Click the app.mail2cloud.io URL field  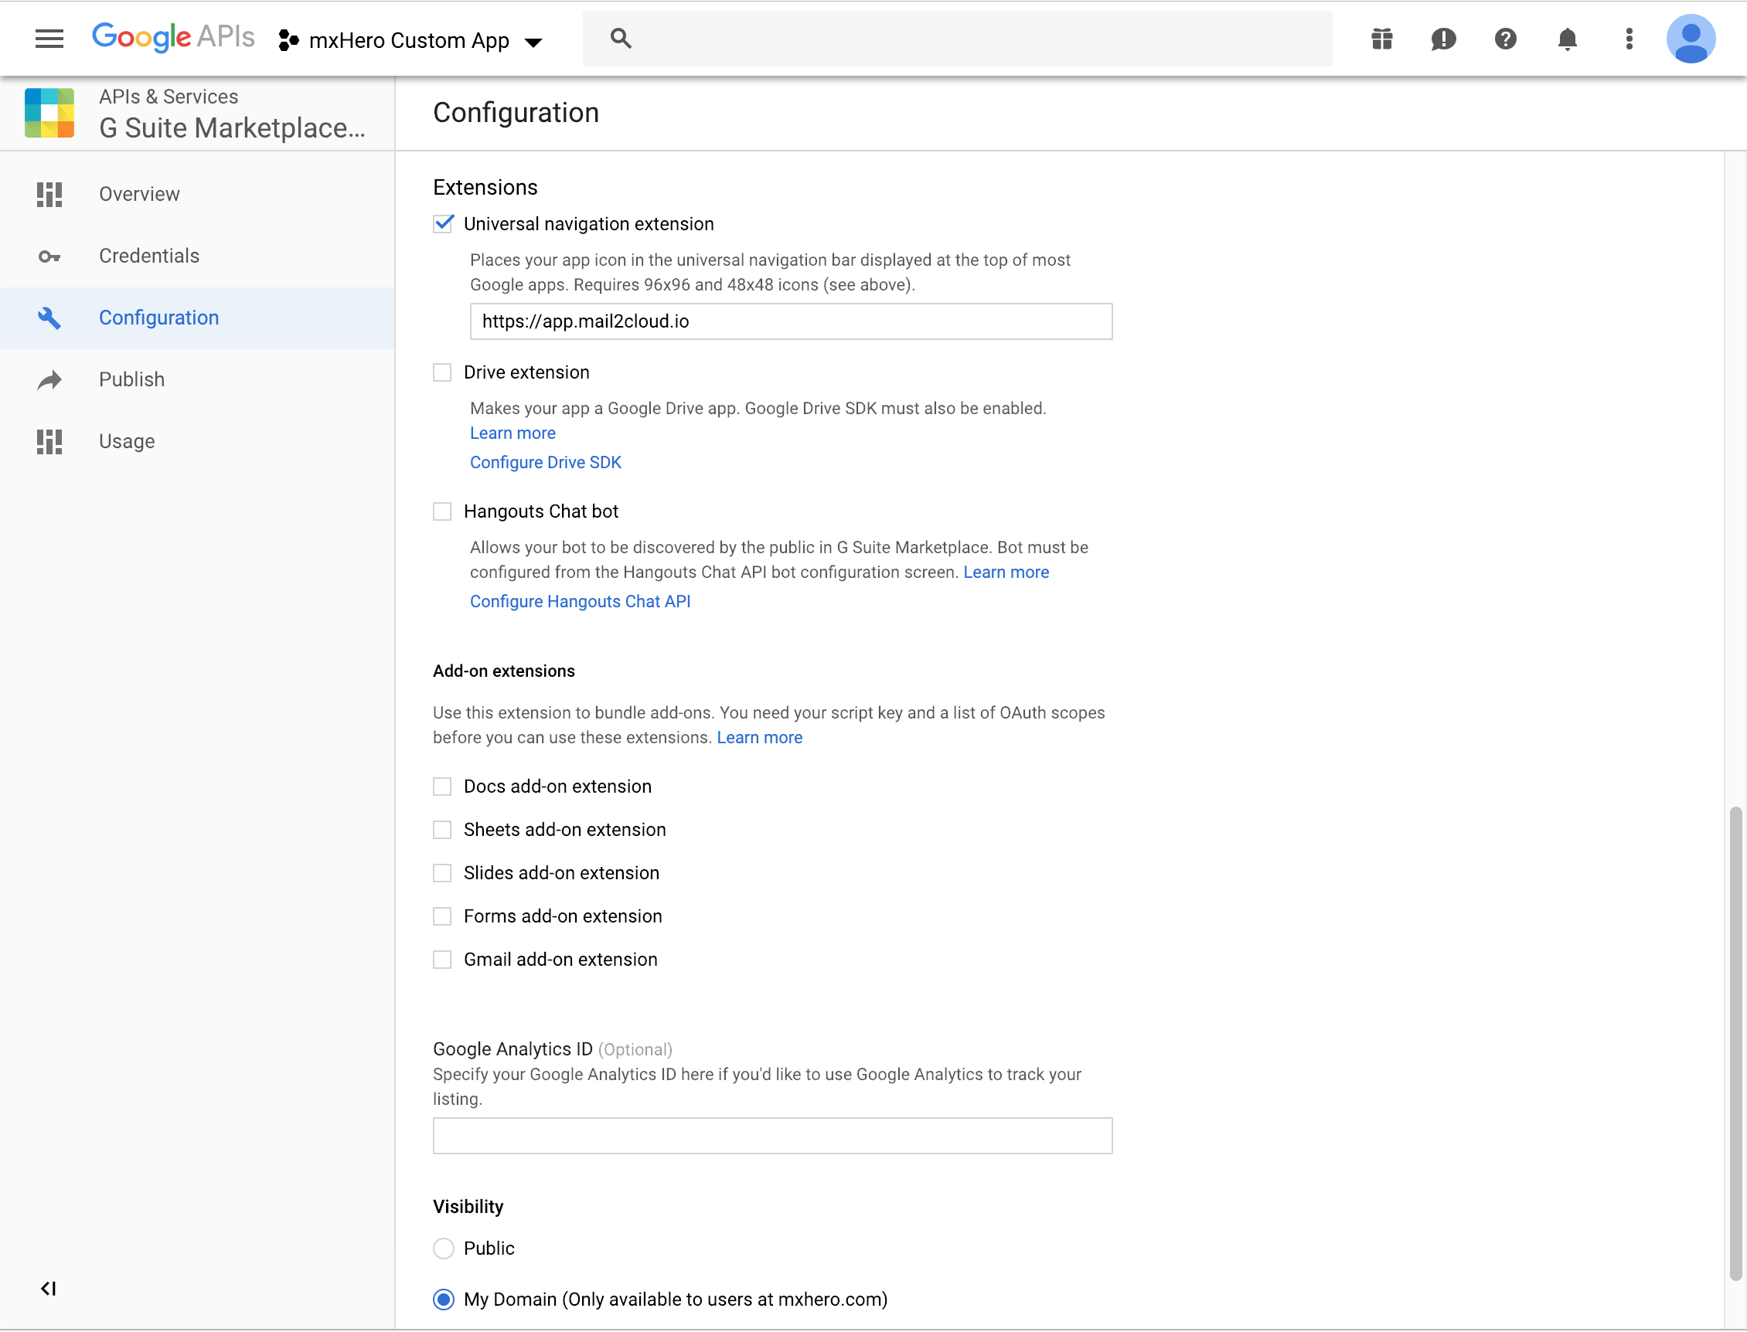(791, 321)
